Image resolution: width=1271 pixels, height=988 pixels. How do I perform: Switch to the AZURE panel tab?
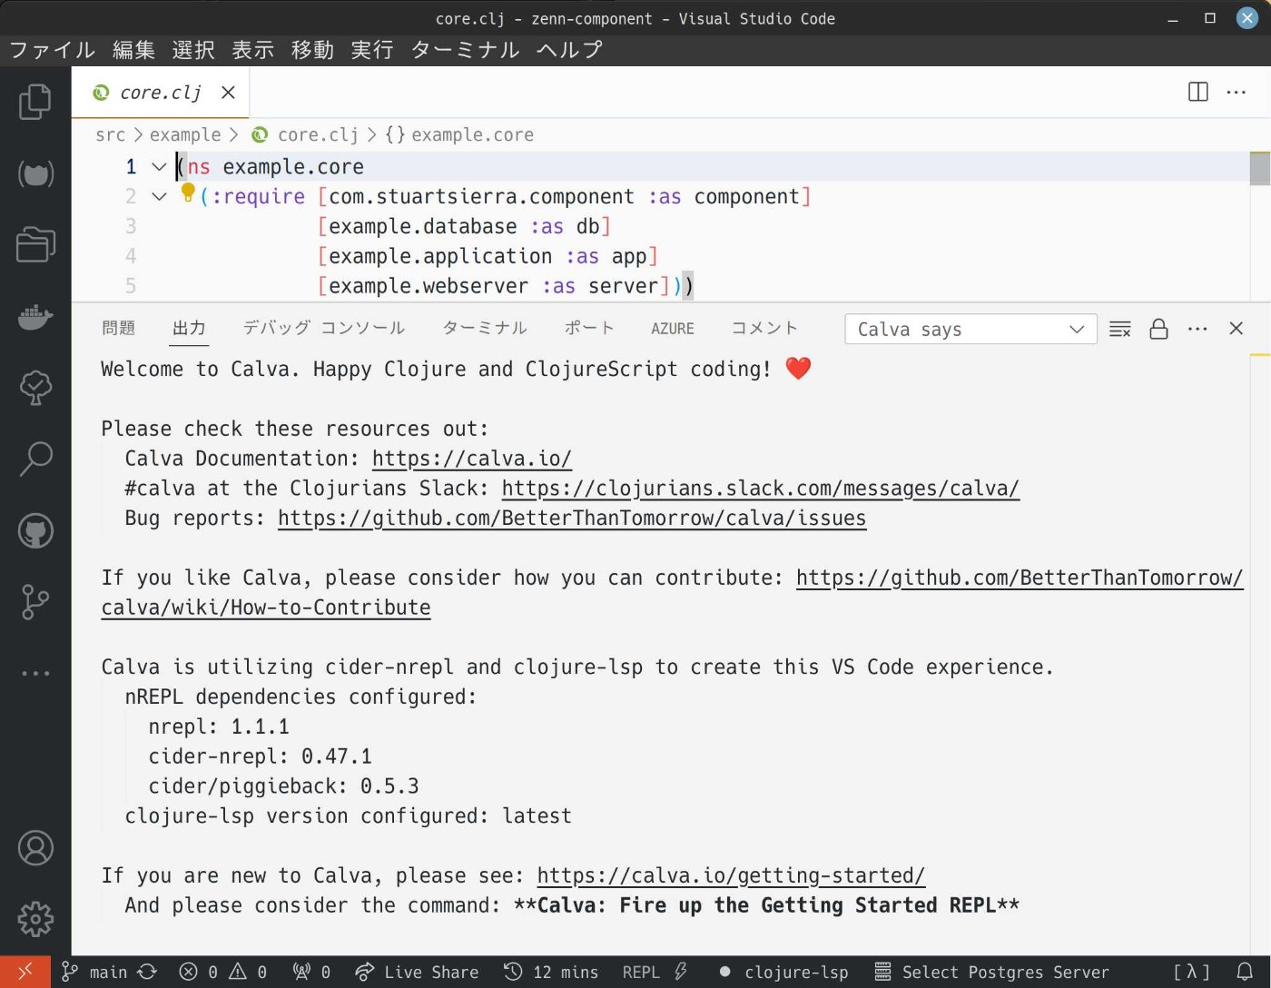point(673,329)
